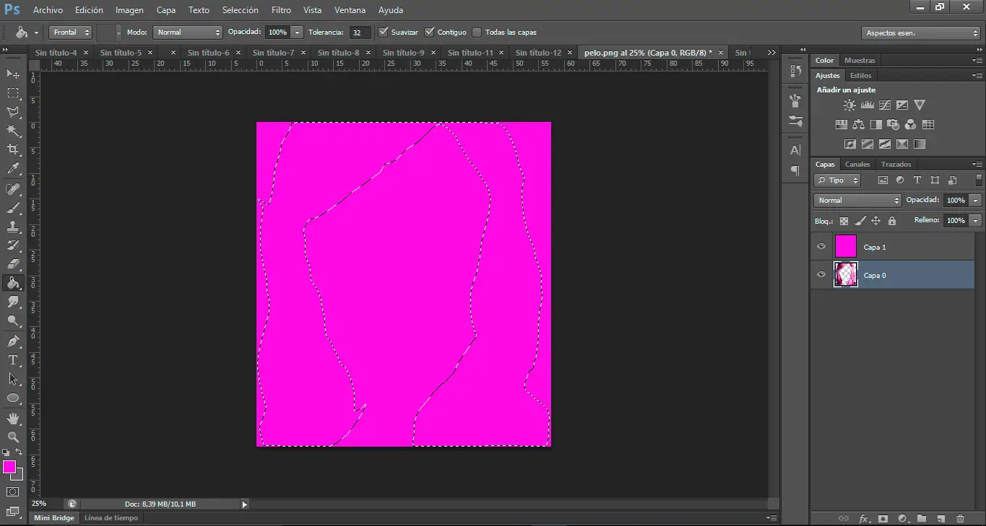The image size is (986, 526).
Task: Select the Capa 1 layer thumbnail
Action: pos(845,247)
